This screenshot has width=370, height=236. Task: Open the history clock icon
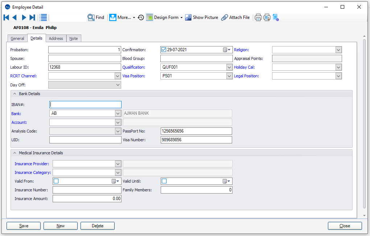click(141, 17)
